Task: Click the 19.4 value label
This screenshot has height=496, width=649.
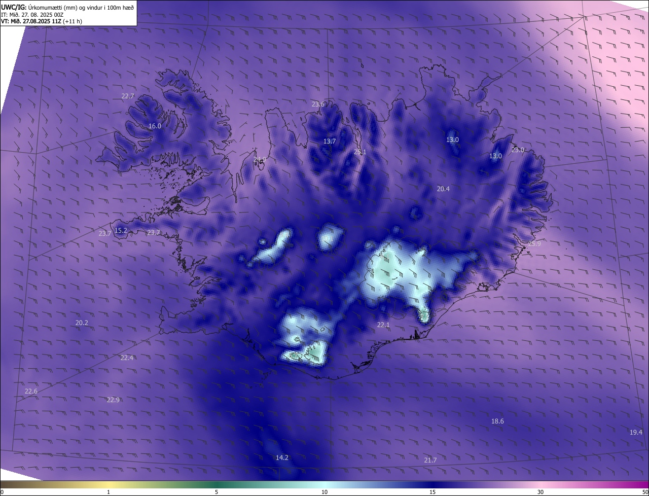Action: pyautogui.click(x=636, y=433)
